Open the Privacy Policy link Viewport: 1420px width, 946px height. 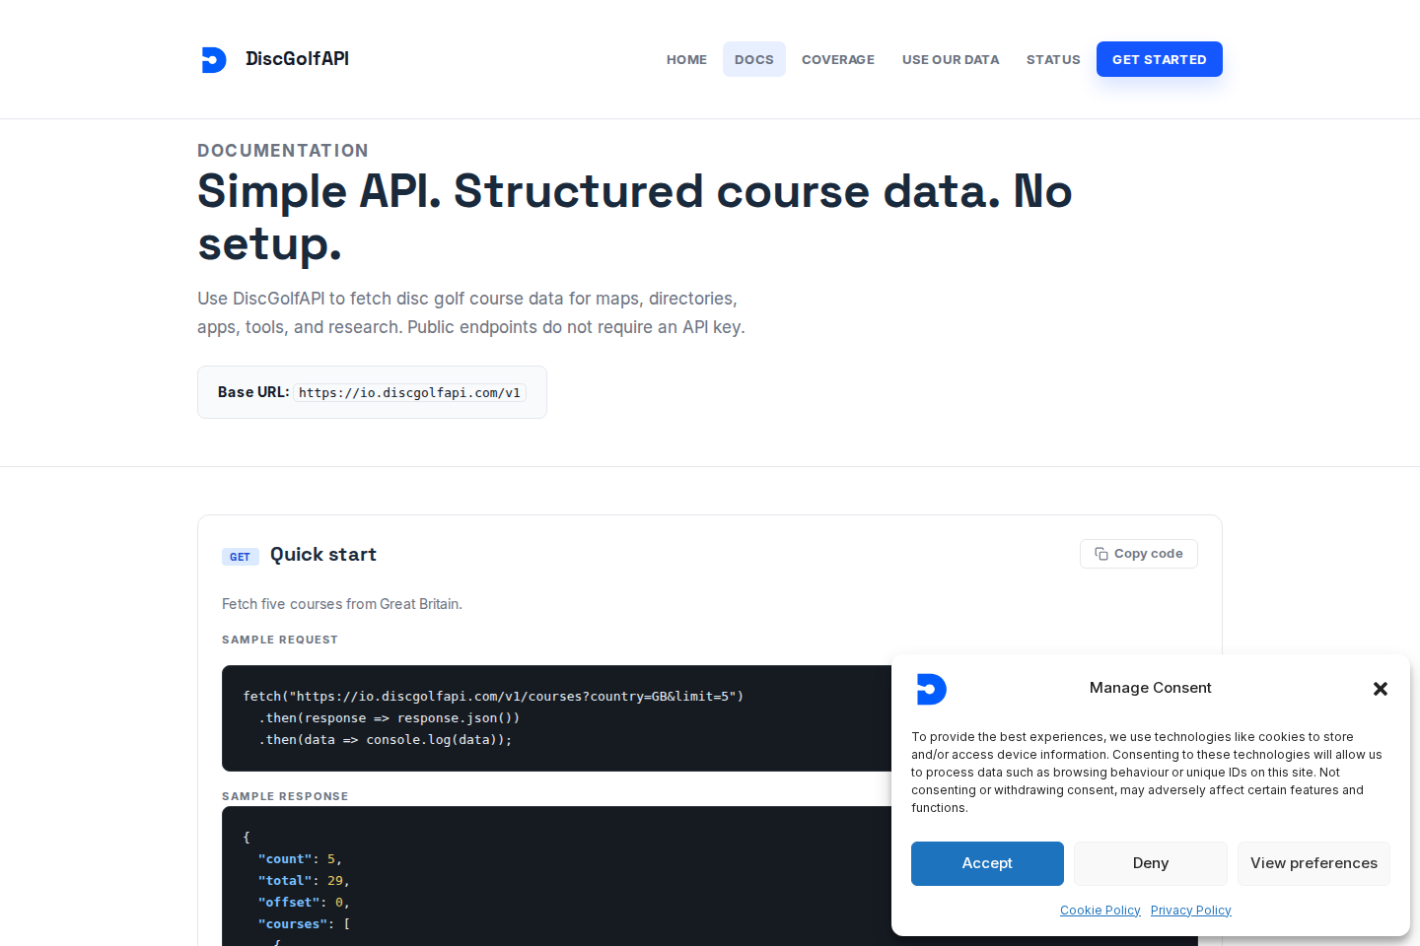click(x=1191, y=911)
